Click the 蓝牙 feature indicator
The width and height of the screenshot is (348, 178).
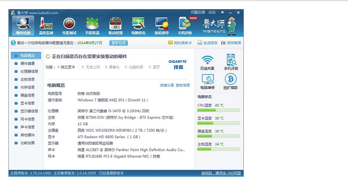[154, 67]
